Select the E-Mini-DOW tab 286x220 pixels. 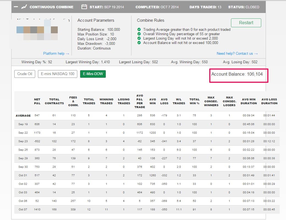[x=93, y=74]
